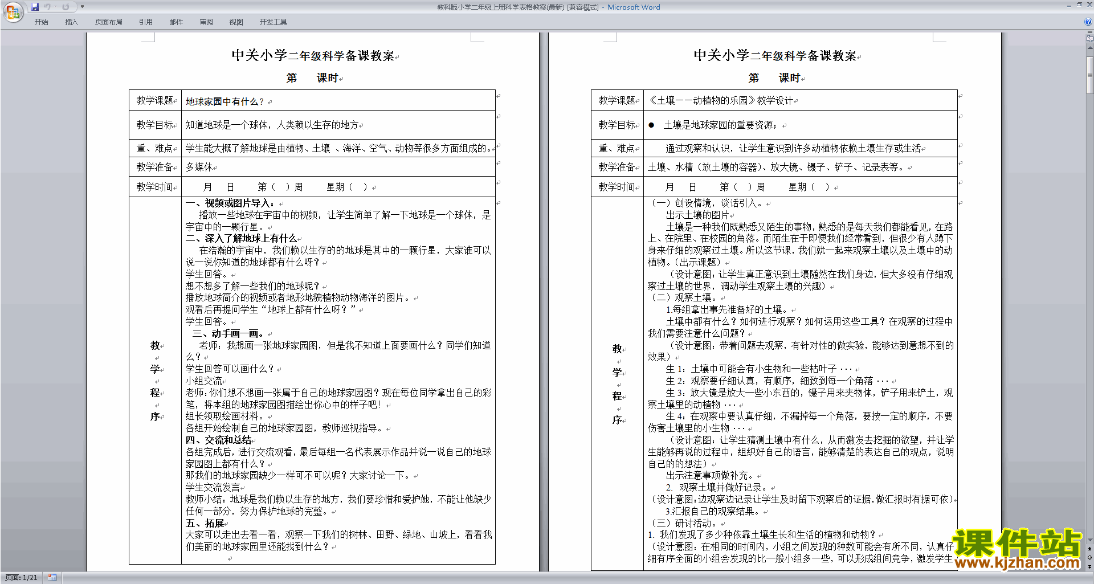Click the right page 教学时间 label cell
The height and width of the screenshot is (584, 1094).
(x=617, y=187)
